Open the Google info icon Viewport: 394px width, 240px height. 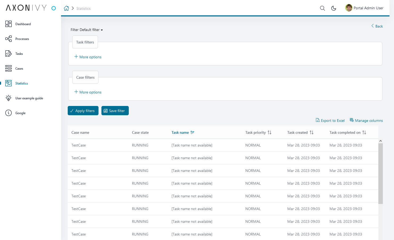coord(8,113)
